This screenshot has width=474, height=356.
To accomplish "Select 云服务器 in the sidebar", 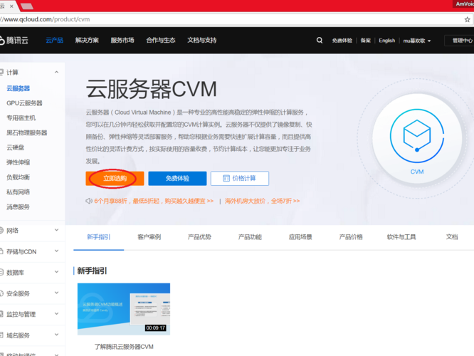I will click(x=18, y=88).
